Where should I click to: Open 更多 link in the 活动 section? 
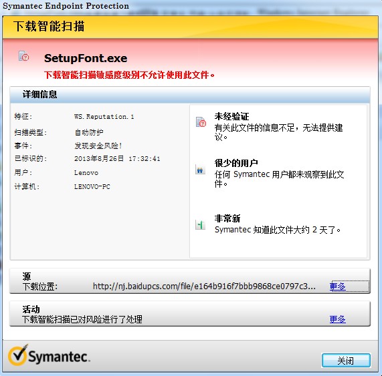pos(337,319)
